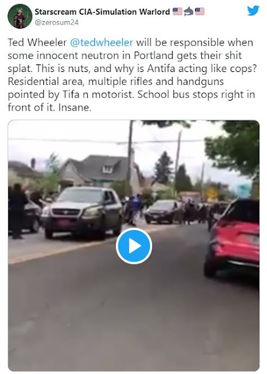Viewport: 267px width, 374px height.
Task: Click the Twitter bird logo
Action: coord(253,11)
